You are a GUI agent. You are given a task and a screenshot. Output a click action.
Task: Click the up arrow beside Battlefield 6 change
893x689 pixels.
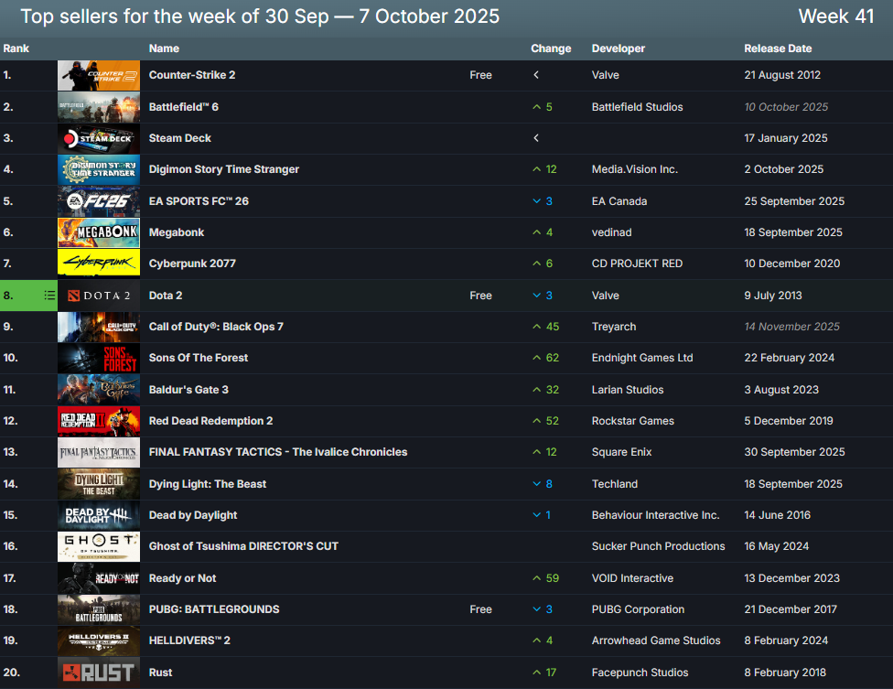point(537,107)
